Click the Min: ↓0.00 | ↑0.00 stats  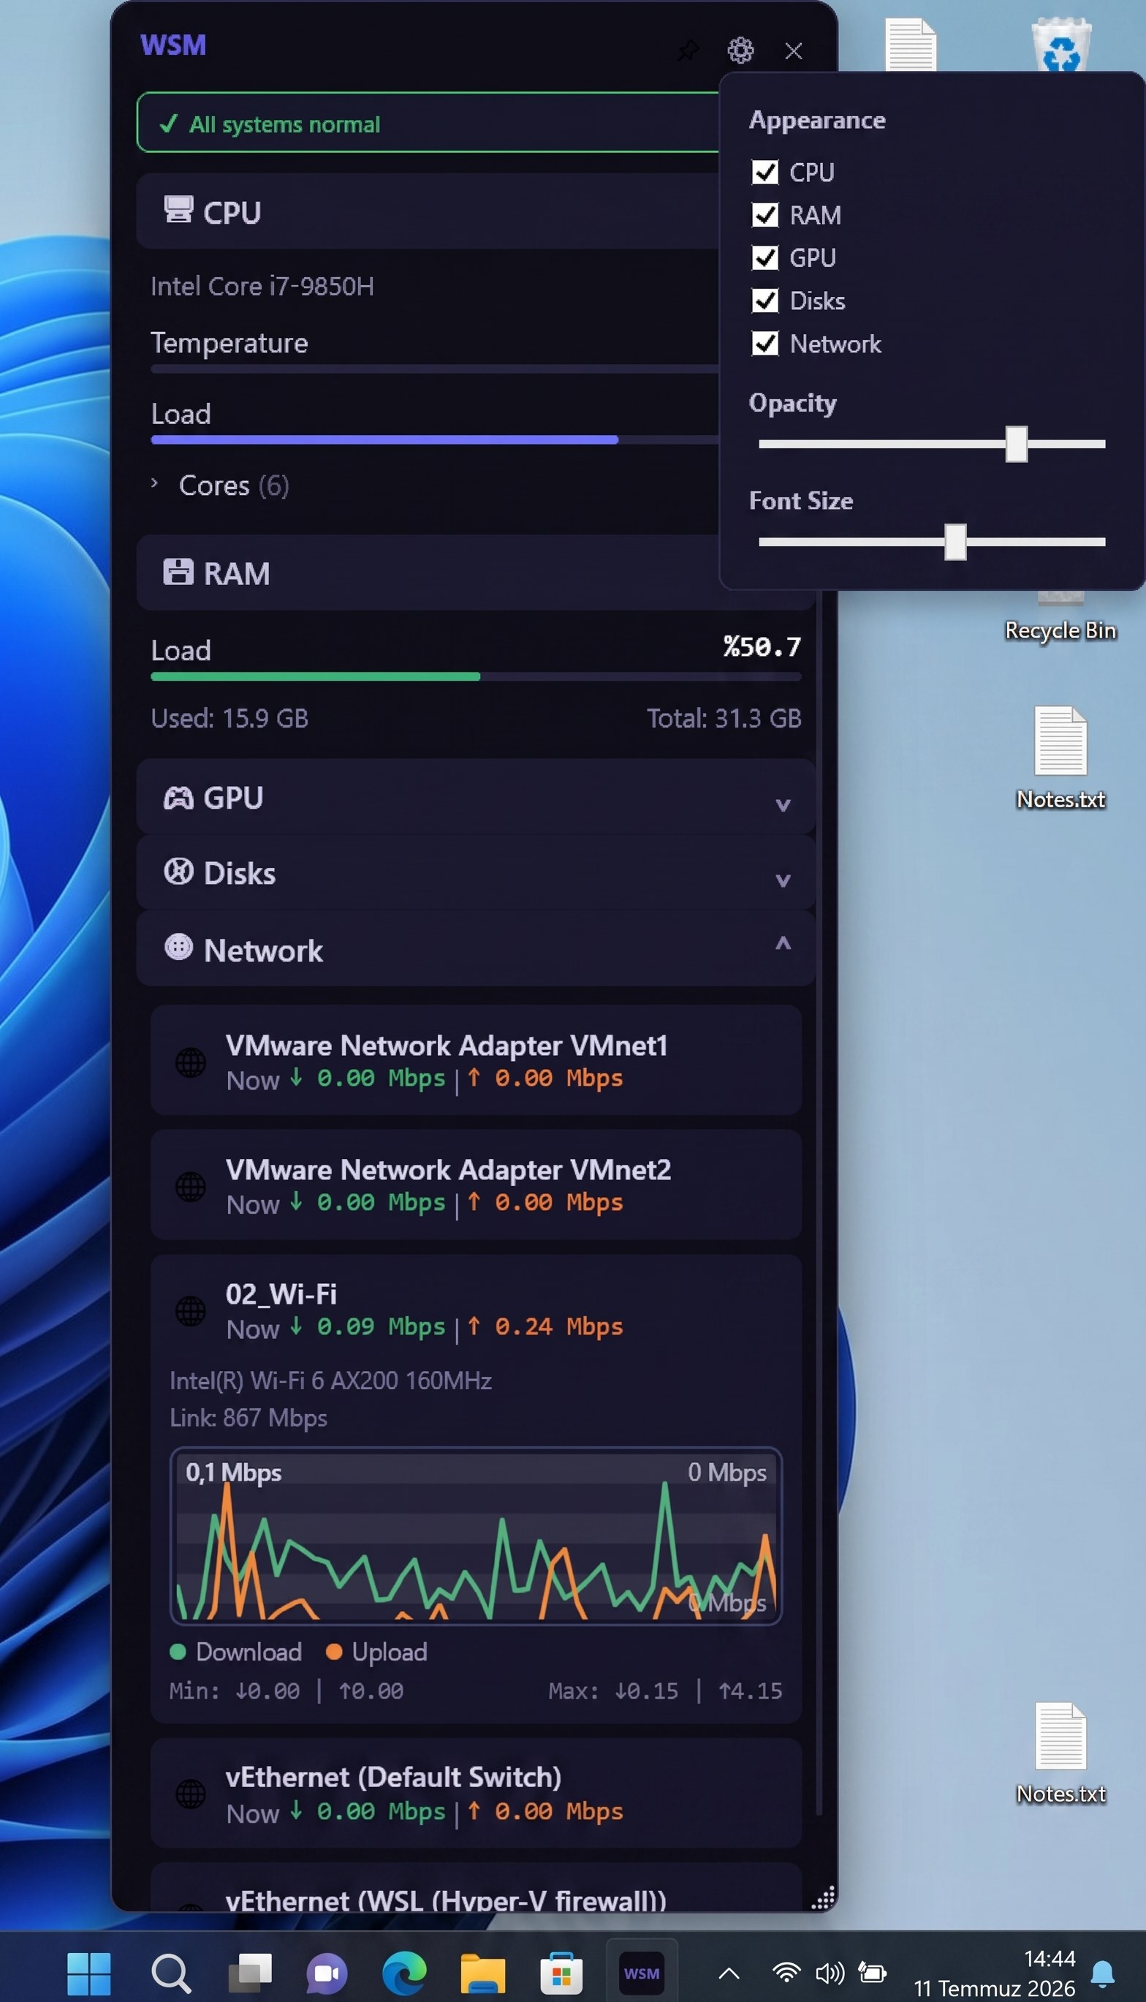(286, 1691)
